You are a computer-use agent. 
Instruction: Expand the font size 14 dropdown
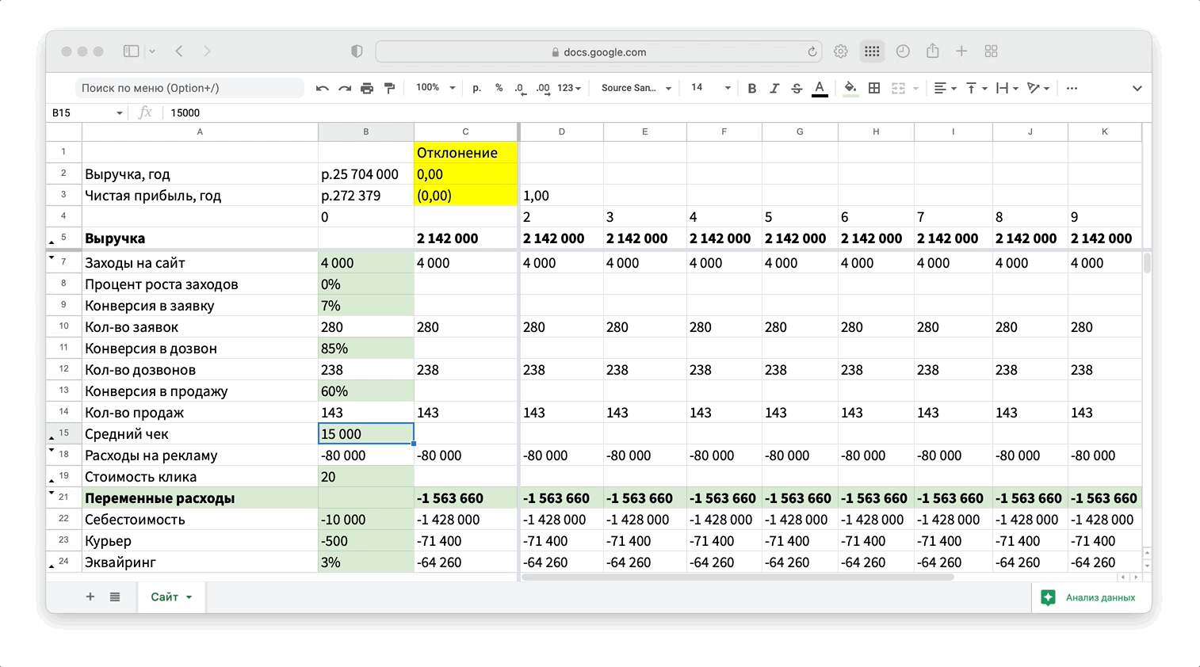(710, 88)
